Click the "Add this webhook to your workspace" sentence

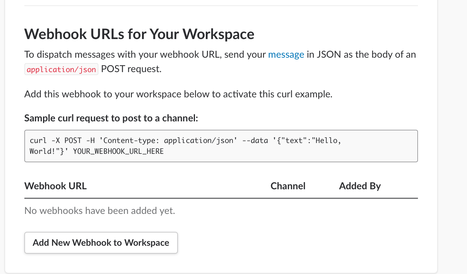click(x=178, y=94)
